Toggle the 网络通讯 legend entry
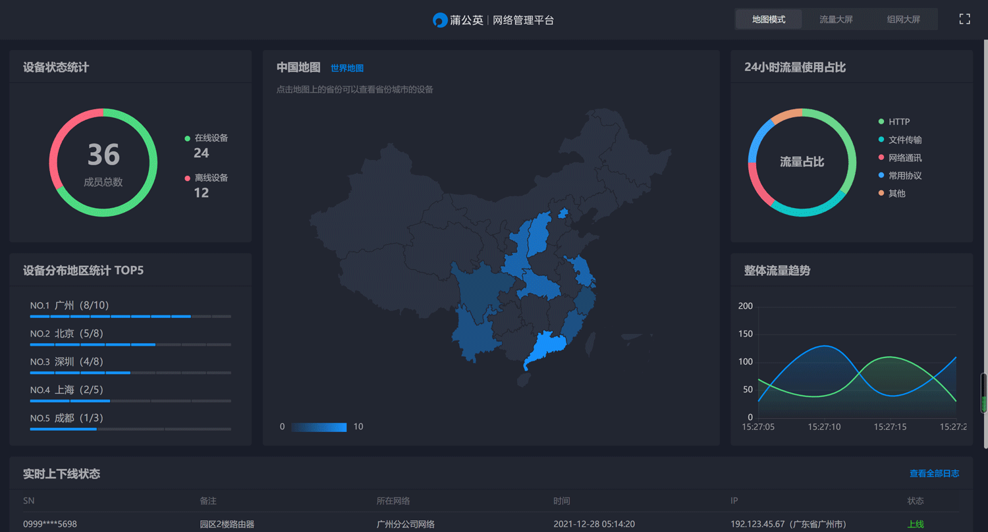The height and width of the screenshot is (532, 988). [x=904, y=158]
